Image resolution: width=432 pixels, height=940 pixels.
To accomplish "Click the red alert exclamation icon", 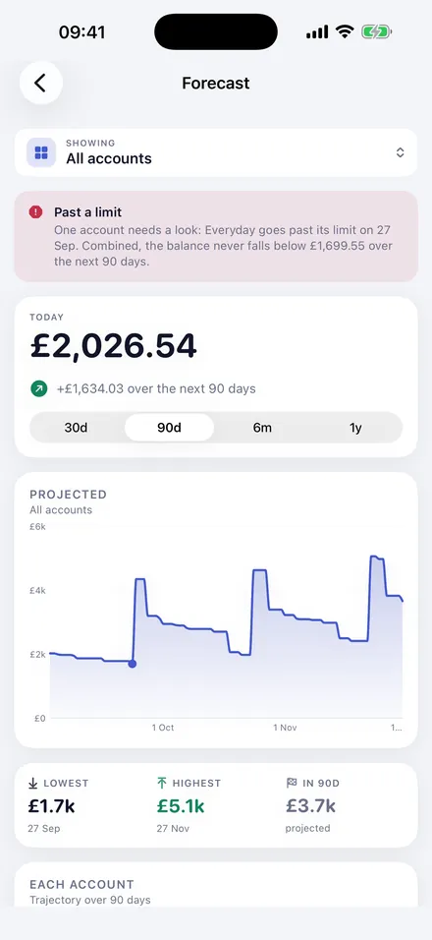I will click(36, 211).
